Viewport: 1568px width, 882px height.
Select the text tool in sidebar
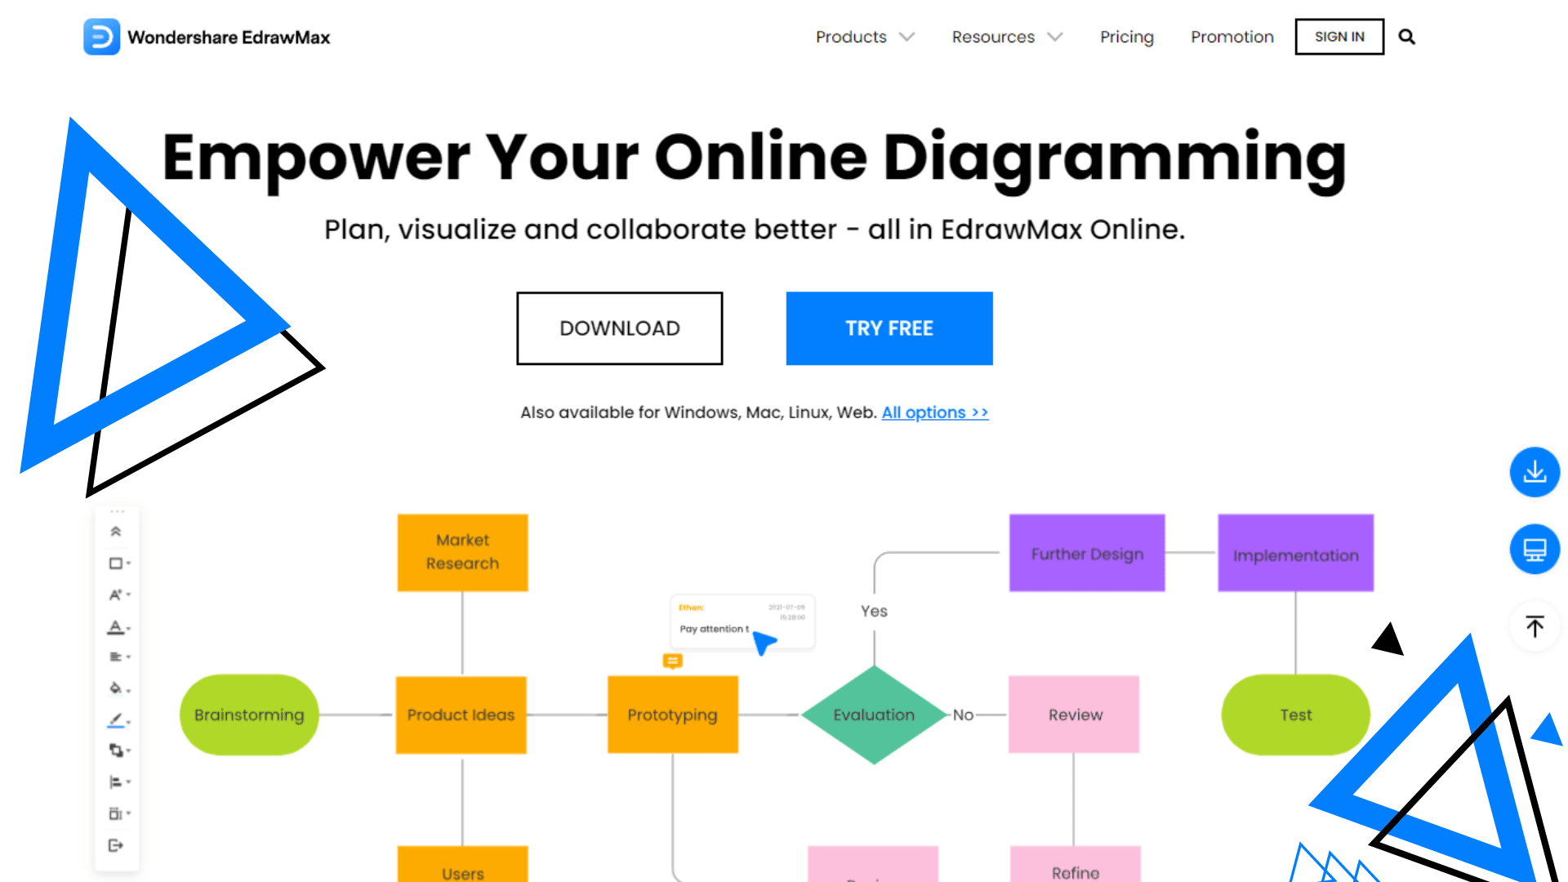pyautogui.click(x=116, y=595)
